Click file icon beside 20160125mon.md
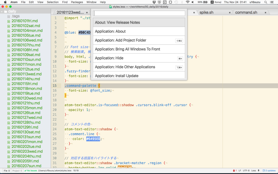 point(8,108)
